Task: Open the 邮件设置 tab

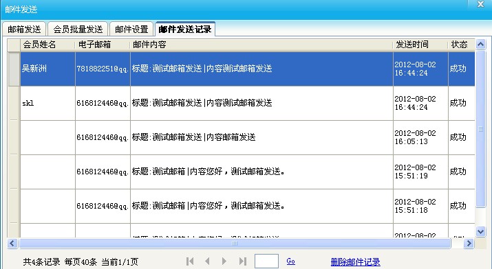Action: (x=131, y=29)
